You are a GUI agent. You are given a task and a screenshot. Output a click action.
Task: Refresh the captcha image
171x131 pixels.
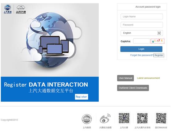click(x=157, y=41)
